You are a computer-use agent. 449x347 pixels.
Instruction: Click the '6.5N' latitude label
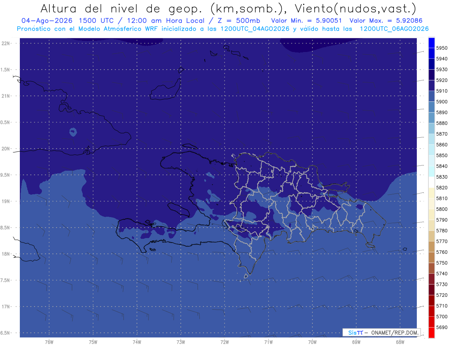click(6, 333)
